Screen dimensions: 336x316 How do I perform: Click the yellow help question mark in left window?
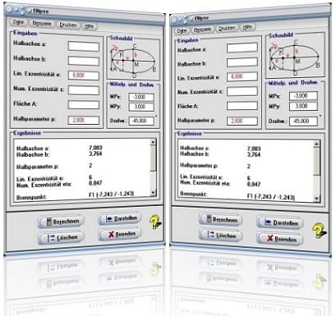coord(155,222)
